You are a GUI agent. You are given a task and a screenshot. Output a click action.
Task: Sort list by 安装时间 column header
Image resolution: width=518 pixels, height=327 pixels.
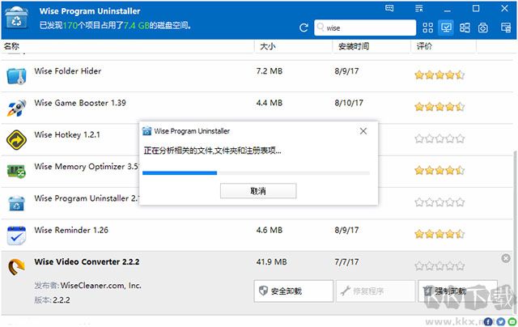(x=354, y=46)
